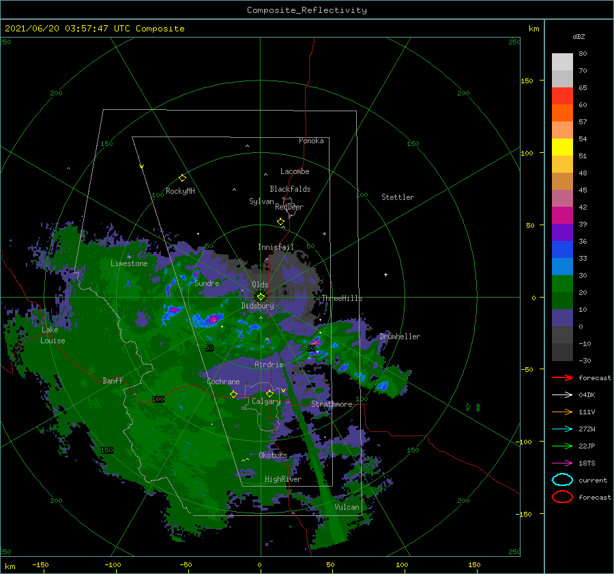This screenshot has height=574, width=614.
Task: Click the cyan 27ZW arrow icon
Action: 562,429
